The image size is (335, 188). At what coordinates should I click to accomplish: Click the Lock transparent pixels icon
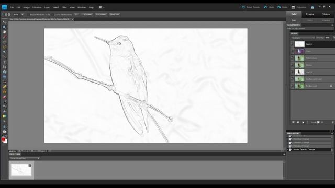click(318, 122)
